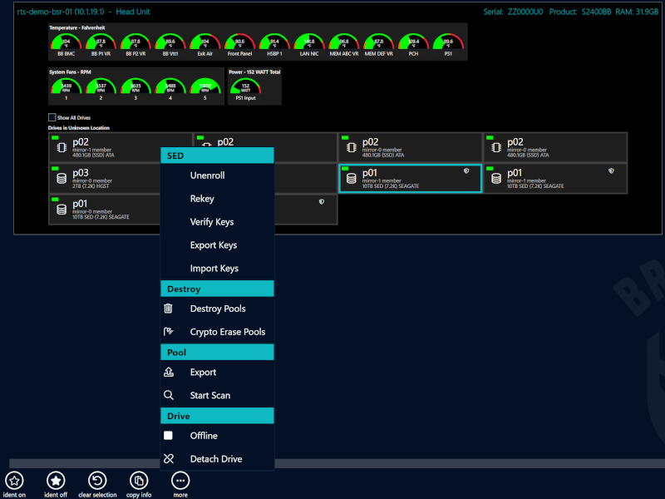Enable the Show All Drives checkbox
Viewport: 665px width, 499px height.
click(53, 116)
